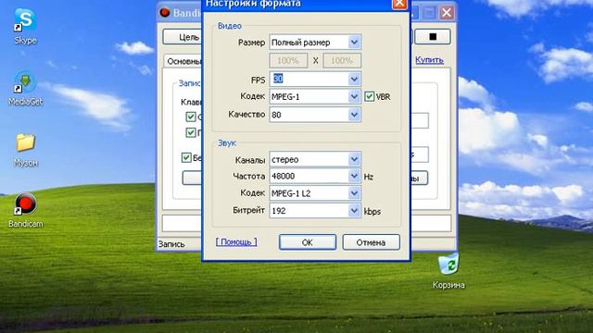Screen dimensions: 593x333
Task: Open the Skype desktop shortcut
Action: point(25,26)
